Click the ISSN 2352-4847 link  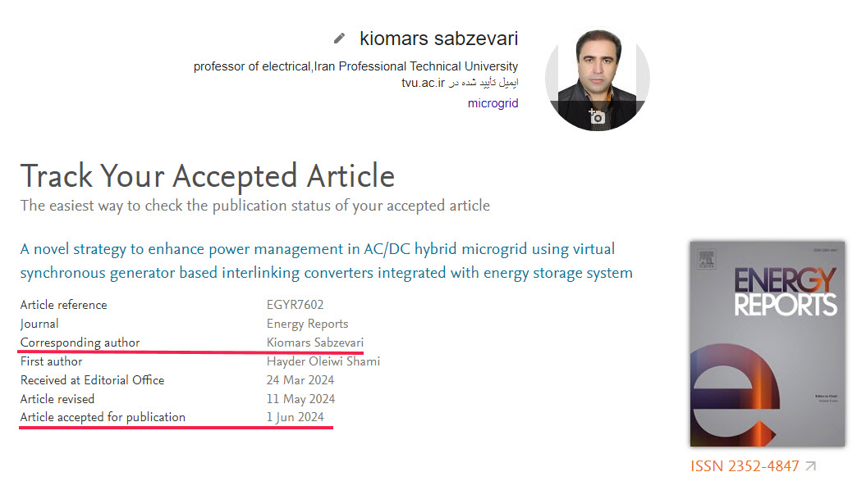point(745,466)
